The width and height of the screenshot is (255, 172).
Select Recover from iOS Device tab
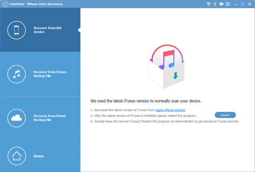[x=44, y=30]
